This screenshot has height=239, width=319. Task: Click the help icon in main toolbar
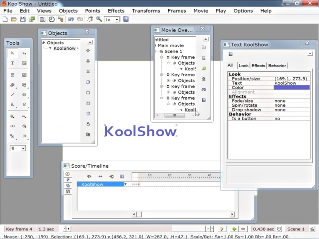pyautogui.click(x=126, y=19)
